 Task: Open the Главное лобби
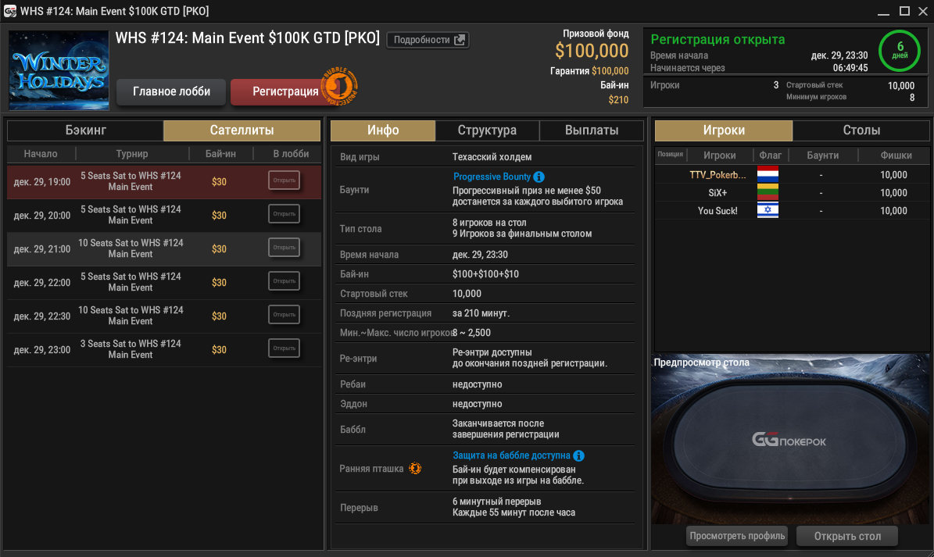click(170, 91)
